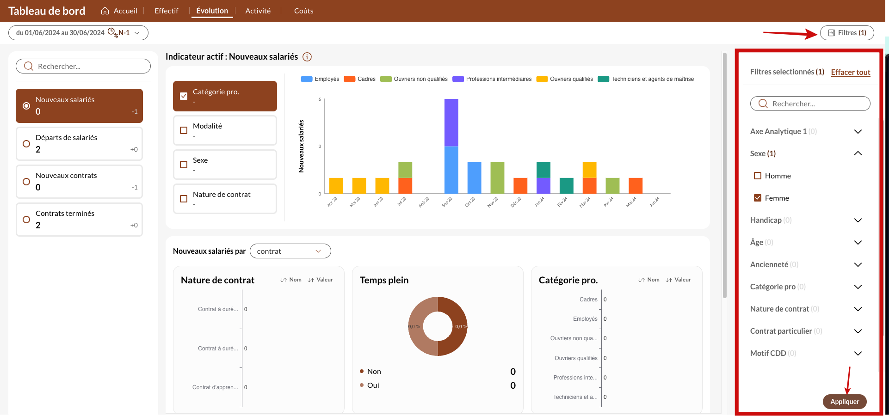Viewport: 889px width, 416px height.
Task: Click the Filtres selectionnés (1) heading
Action: [x=787, y=72]
